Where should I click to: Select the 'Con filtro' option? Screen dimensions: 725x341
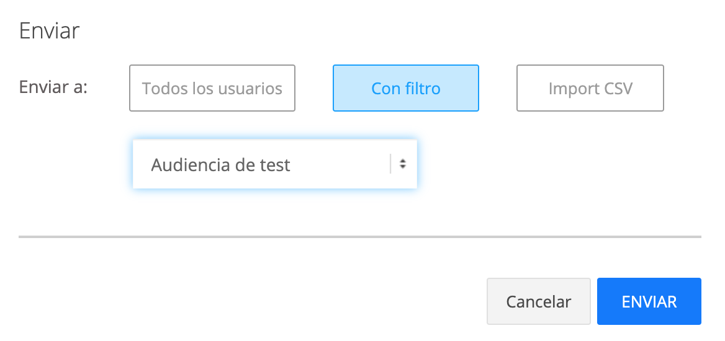click(x=406, y=88)
